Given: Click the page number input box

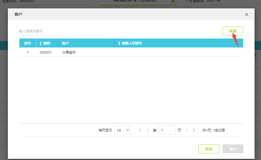Looking at the screenshot, I should tap(167, 130).
